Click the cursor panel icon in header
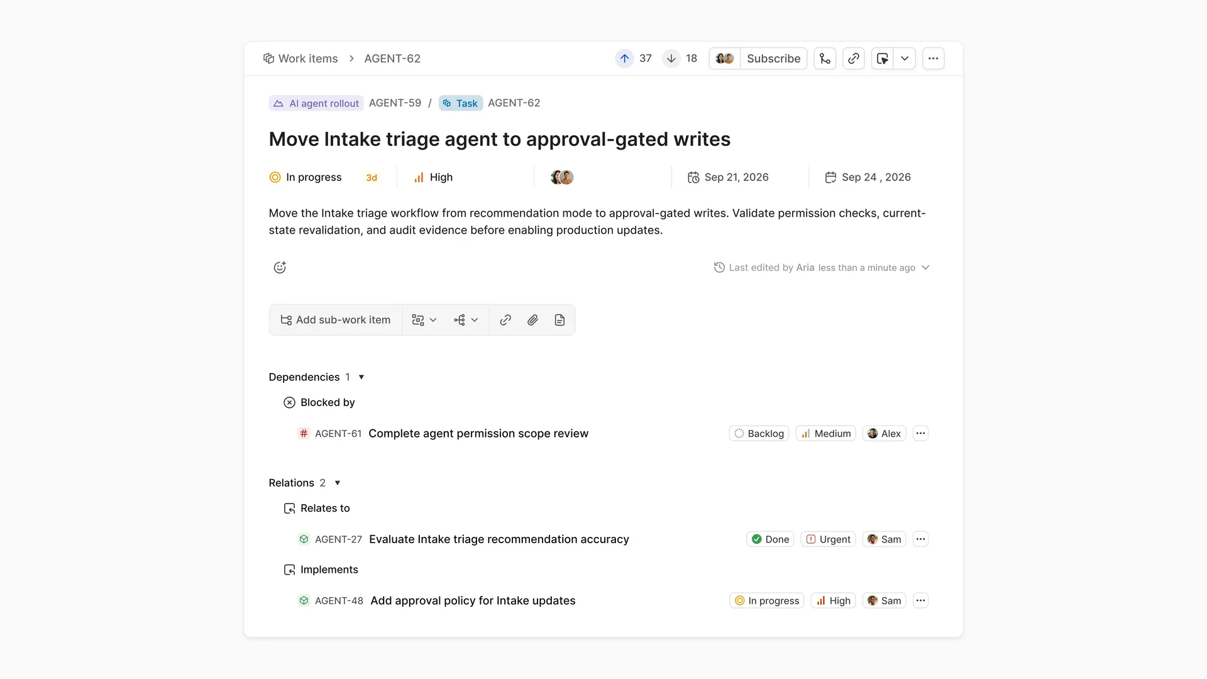The image size is (1207, 679). 882,58
